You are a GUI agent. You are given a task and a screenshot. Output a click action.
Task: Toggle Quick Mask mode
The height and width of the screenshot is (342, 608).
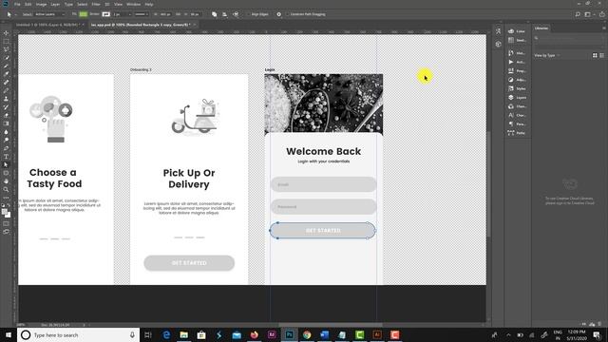coord(6,224)
